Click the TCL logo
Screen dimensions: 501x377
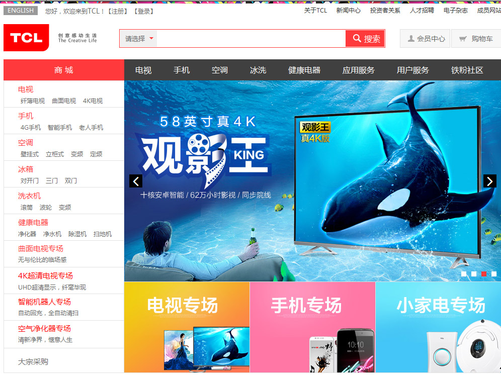[x=26, y=38]
